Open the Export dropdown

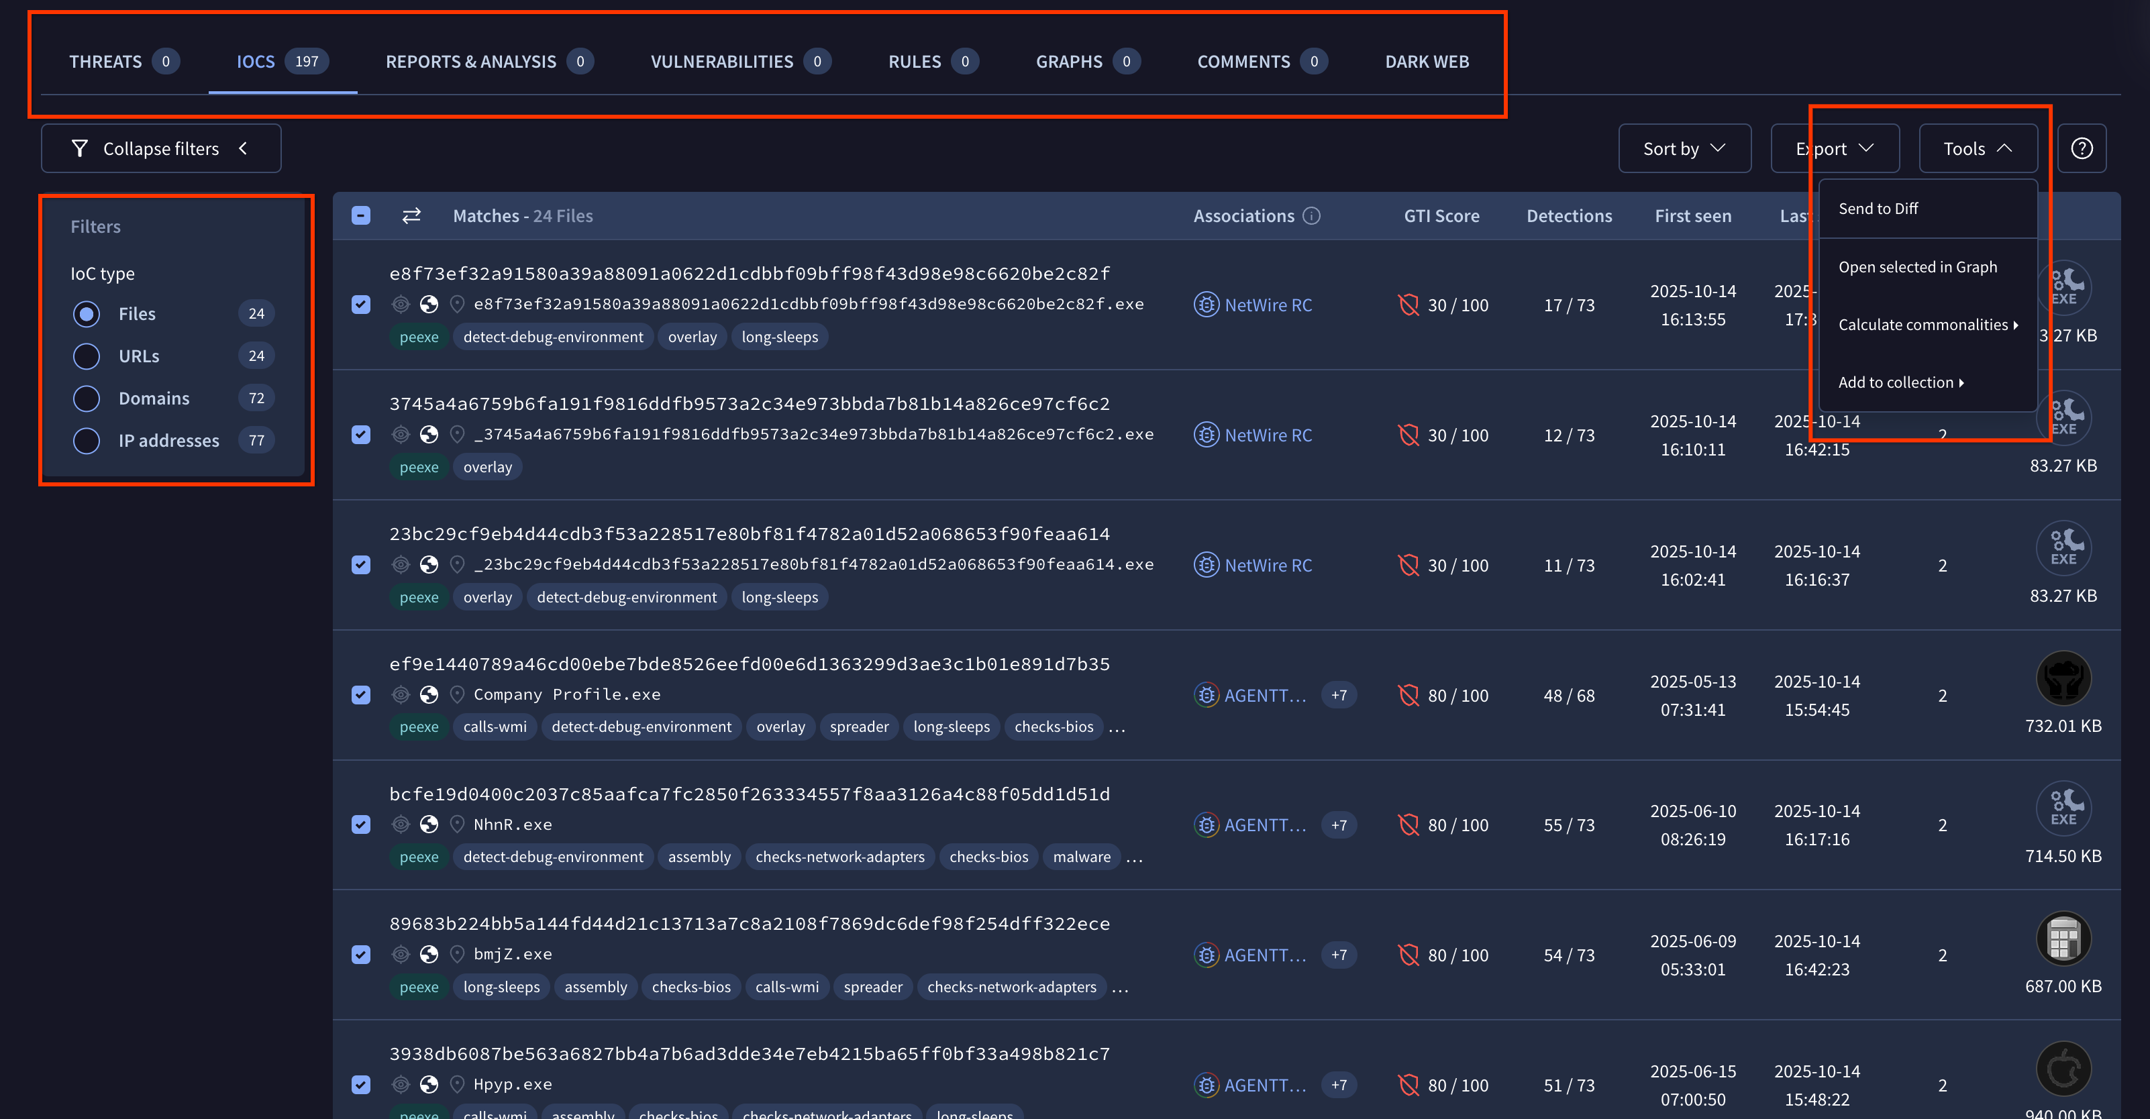click(x=1834, y=148)
